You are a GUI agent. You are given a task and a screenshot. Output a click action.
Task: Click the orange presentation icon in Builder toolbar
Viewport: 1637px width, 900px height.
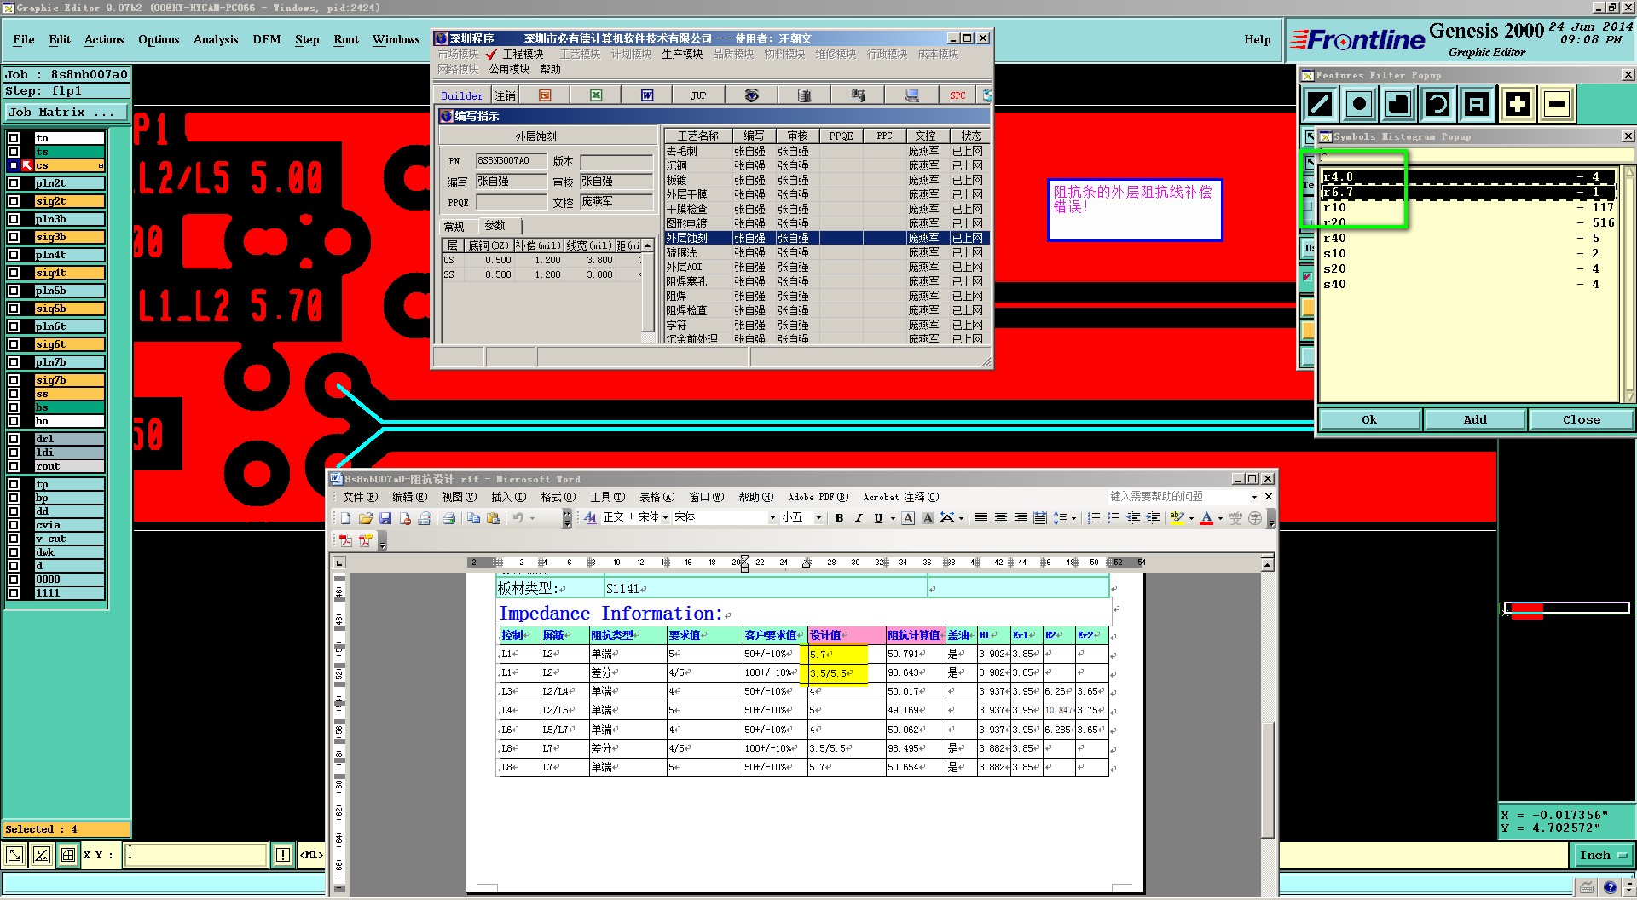545,95
